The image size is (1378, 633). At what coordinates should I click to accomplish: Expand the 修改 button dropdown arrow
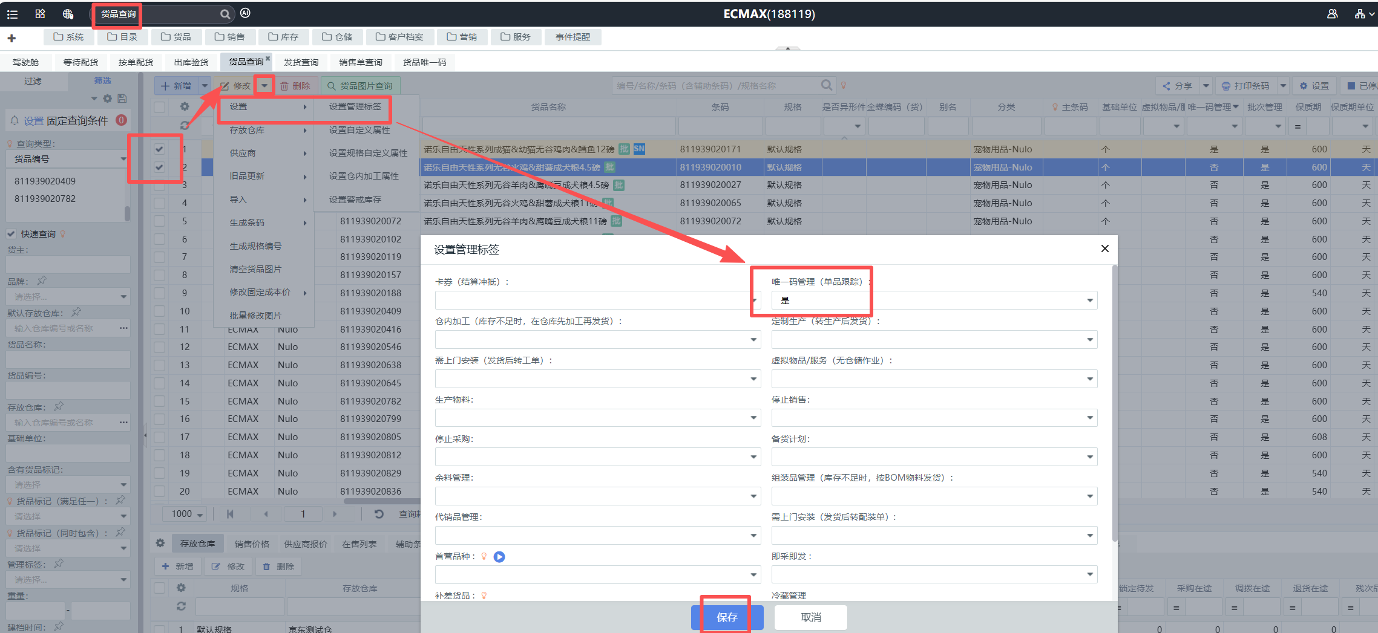(264, 86)
